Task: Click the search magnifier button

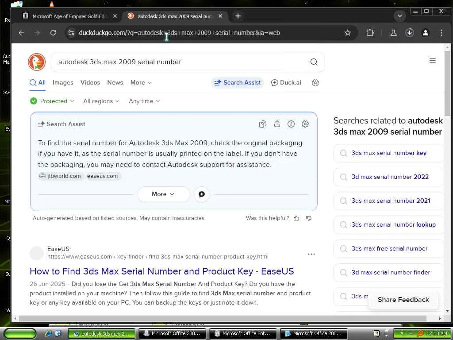Action: click(314, 62)
